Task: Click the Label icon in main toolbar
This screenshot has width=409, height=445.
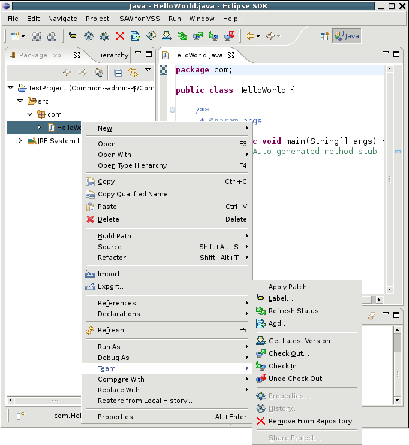Action: [x=73, y=35]
